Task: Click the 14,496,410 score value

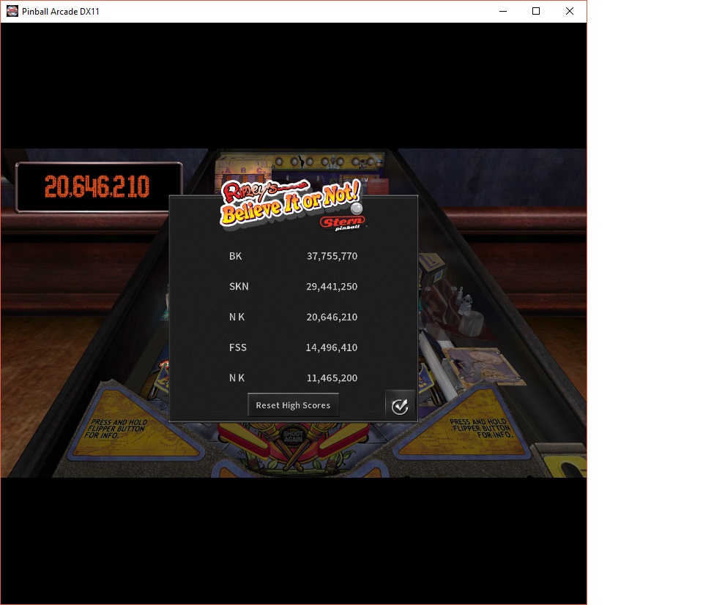Action: [331, 347]
